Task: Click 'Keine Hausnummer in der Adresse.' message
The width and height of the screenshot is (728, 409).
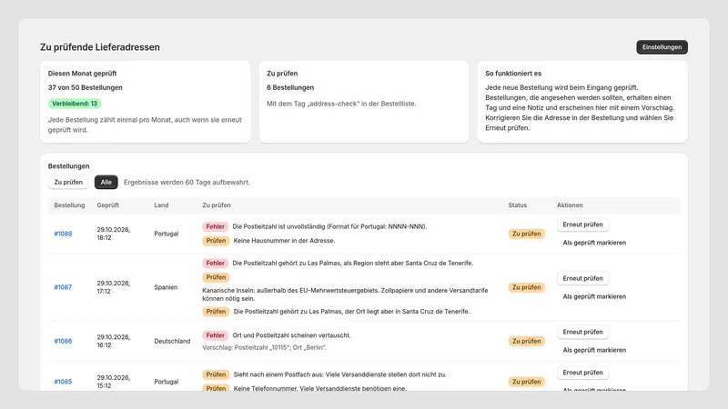Action: (284, 241)
